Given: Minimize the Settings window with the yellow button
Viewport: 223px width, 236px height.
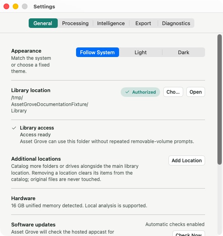Looking at the screenshot, I should [16, 6].
